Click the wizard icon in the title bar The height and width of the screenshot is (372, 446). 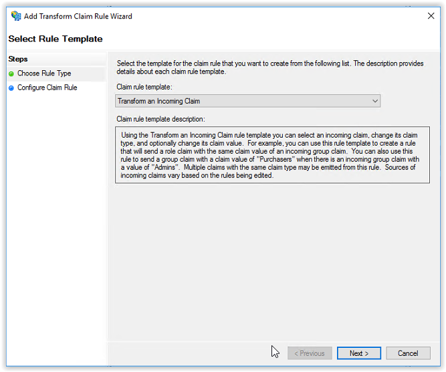pos(16,16)
